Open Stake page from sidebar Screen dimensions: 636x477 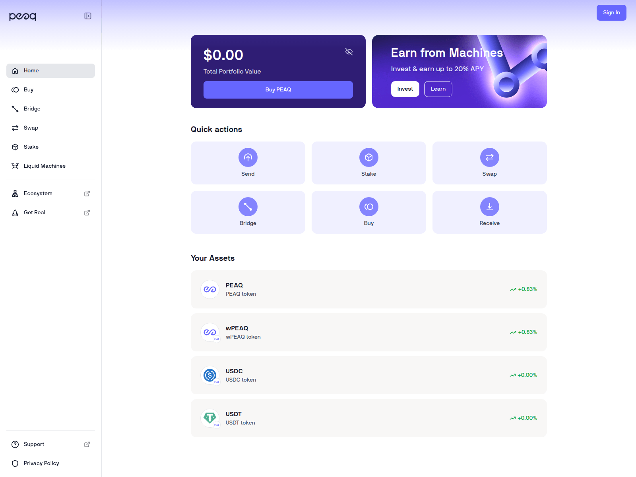click(x=50, y=147)
